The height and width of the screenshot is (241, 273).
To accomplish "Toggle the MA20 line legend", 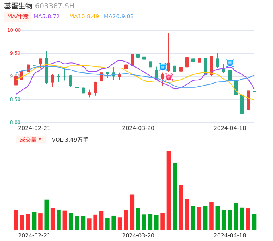I will pos(119,17).
